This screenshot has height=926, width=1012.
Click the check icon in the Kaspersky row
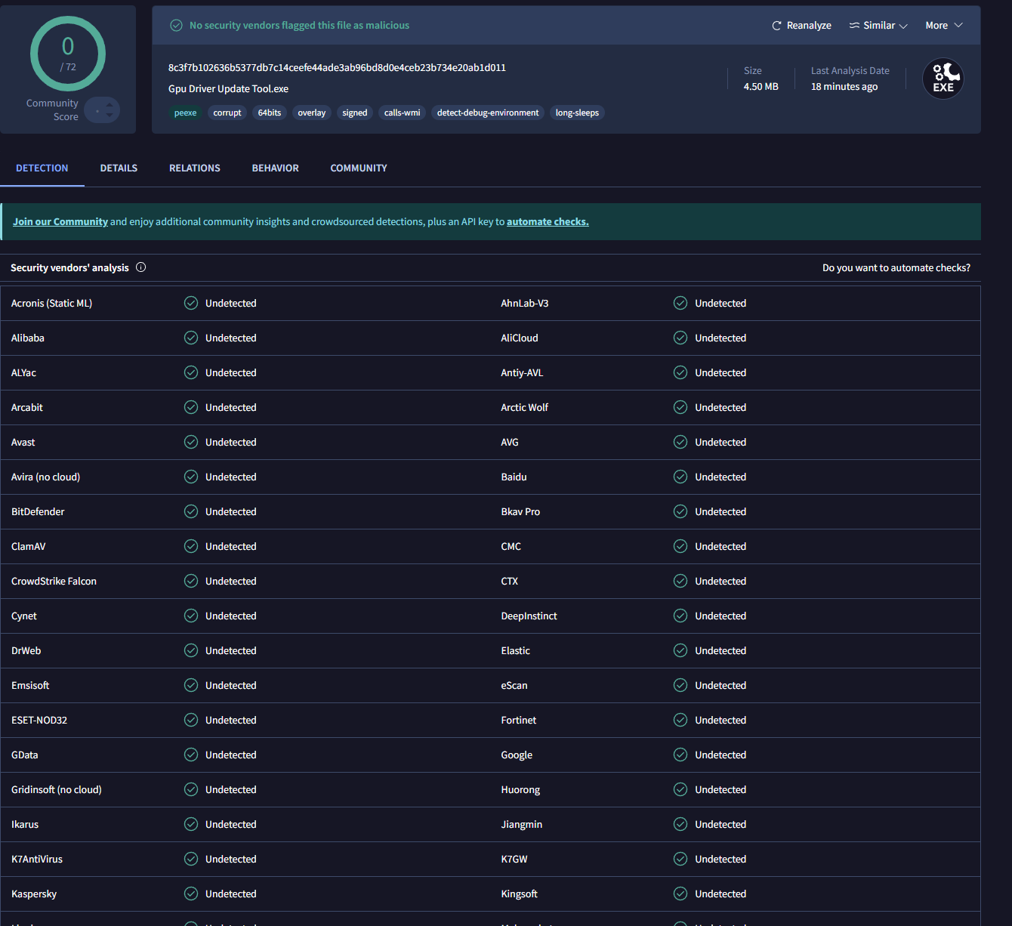point(191,894)
